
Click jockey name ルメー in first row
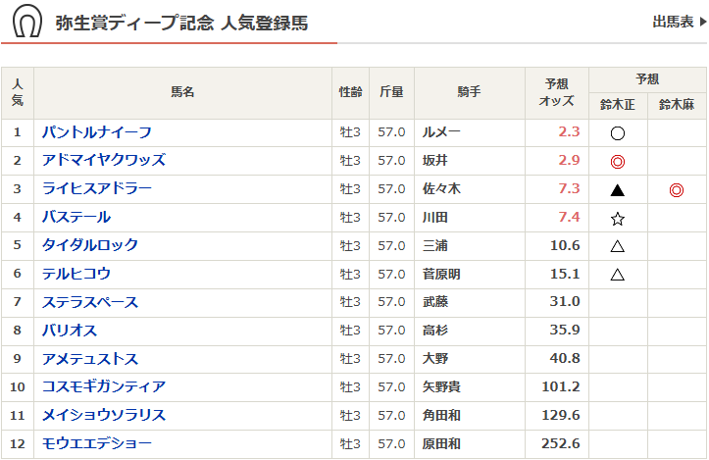pos(440,132)
